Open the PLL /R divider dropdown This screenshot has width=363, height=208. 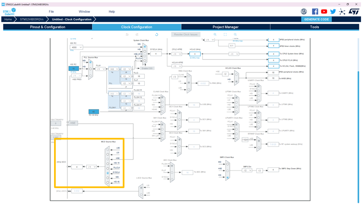coord(126,69)
